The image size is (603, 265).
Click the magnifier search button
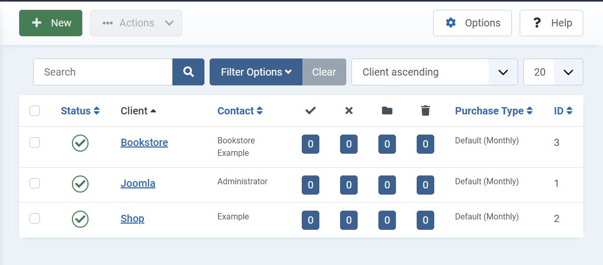[188, 72]
